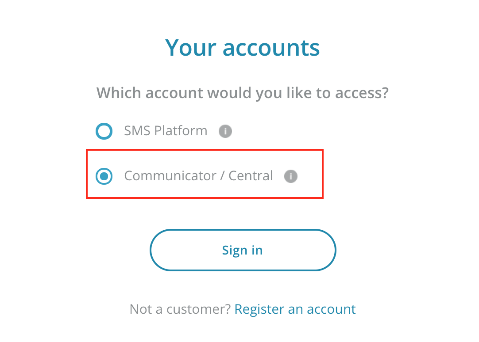Tap the grey information circle after Central

point(291,176)
